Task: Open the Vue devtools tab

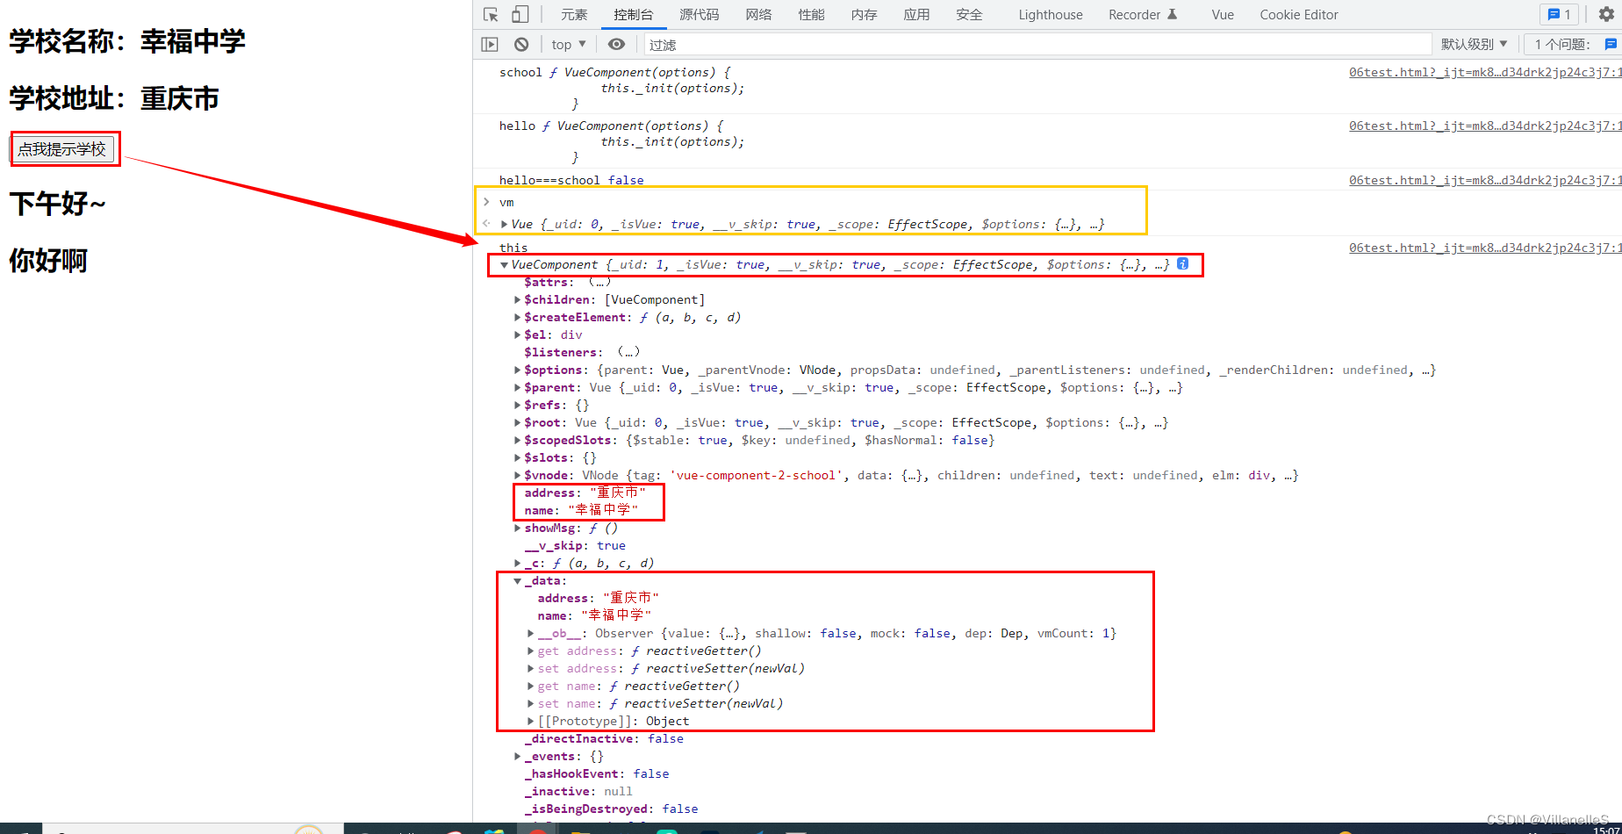Action: click(x=1223, y=15)
